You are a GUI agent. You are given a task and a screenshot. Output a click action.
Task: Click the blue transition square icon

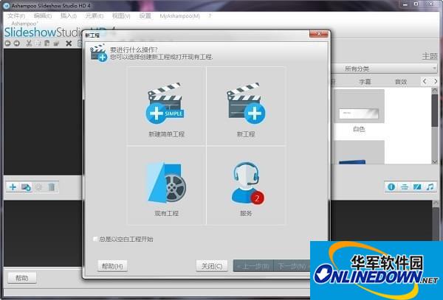pyautogui.click(x=417, y=186)
